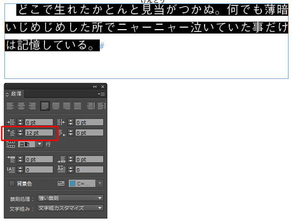Cycle panel view via arrows beside 段落
The image size is (294, 222).
tap(7, 94)
